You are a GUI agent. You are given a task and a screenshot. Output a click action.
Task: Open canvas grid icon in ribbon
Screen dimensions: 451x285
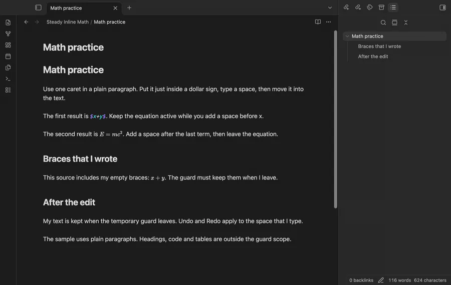[x=8, y=45]
